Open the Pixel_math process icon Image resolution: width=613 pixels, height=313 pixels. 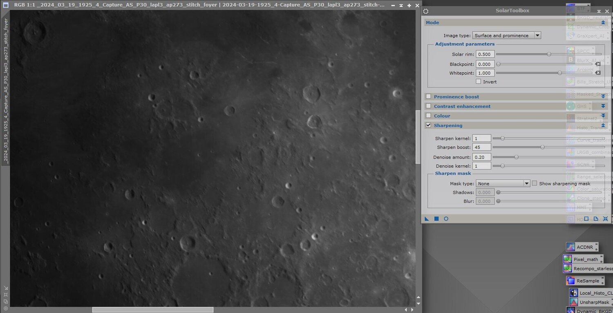click(583, 259)
